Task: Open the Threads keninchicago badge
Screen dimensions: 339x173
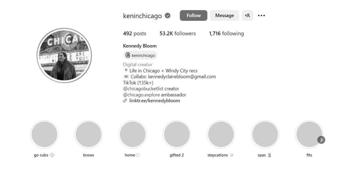Action: click(140, 55)
